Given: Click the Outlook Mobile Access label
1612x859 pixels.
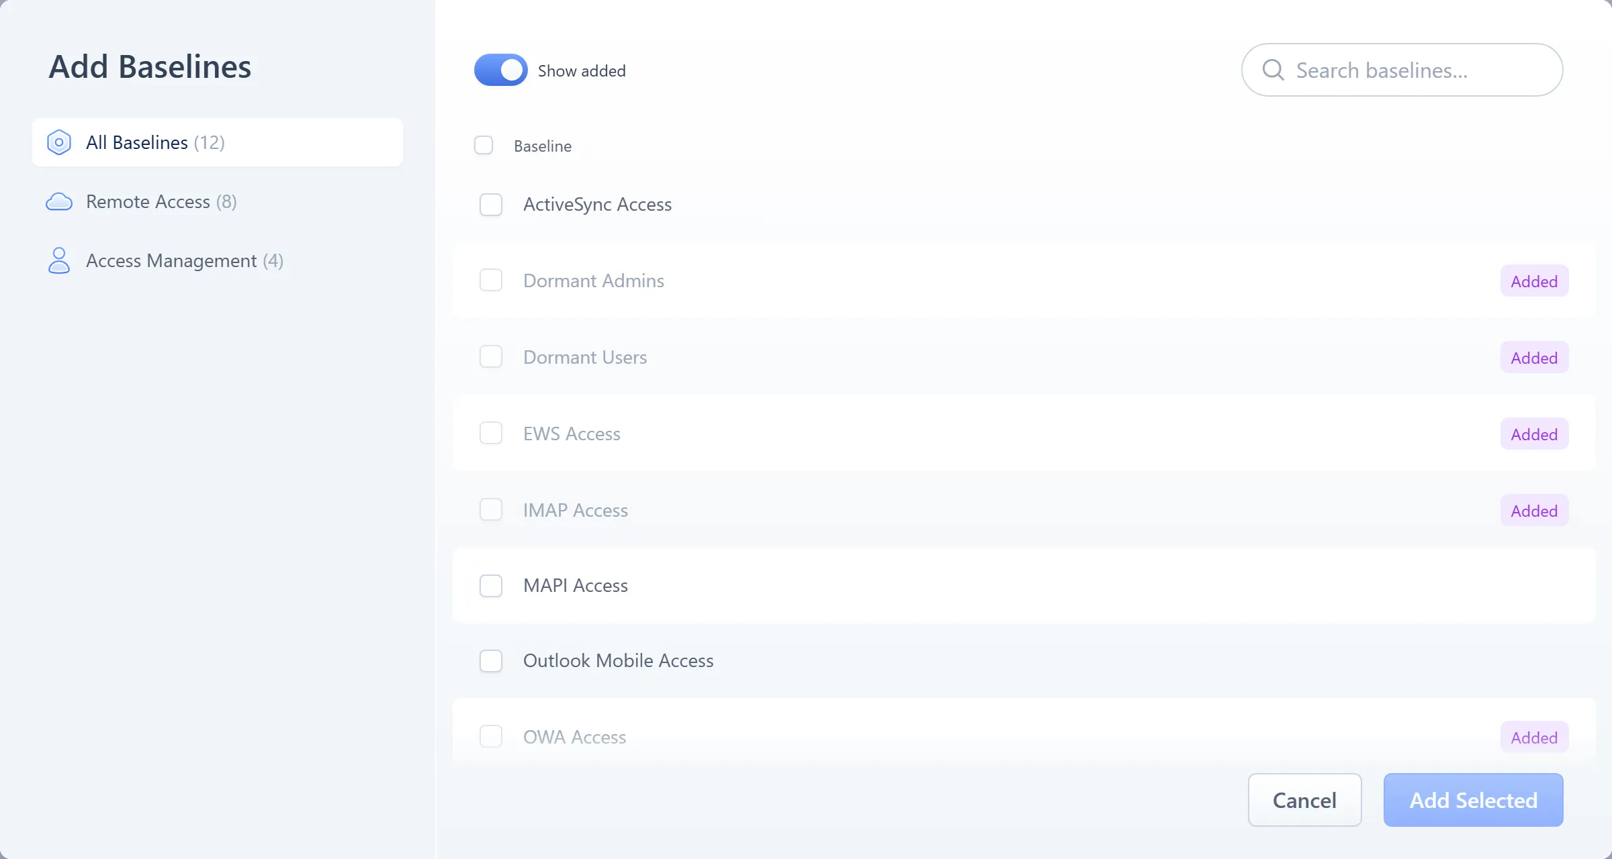Looking at the screenshot, I should coord(618,660).
